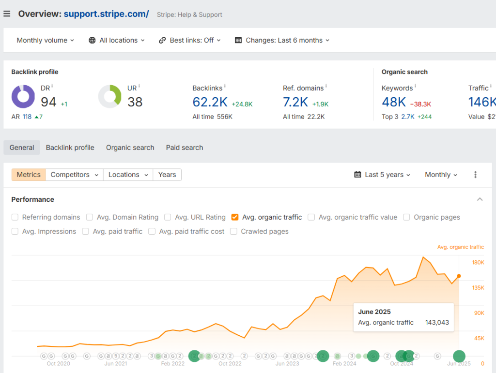Open the support.stripe.com link
The image size is (496, 373).
(106, 14)
